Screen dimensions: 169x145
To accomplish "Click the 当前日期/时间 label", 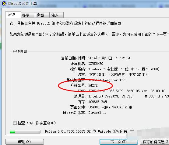I will coord(73,58).
